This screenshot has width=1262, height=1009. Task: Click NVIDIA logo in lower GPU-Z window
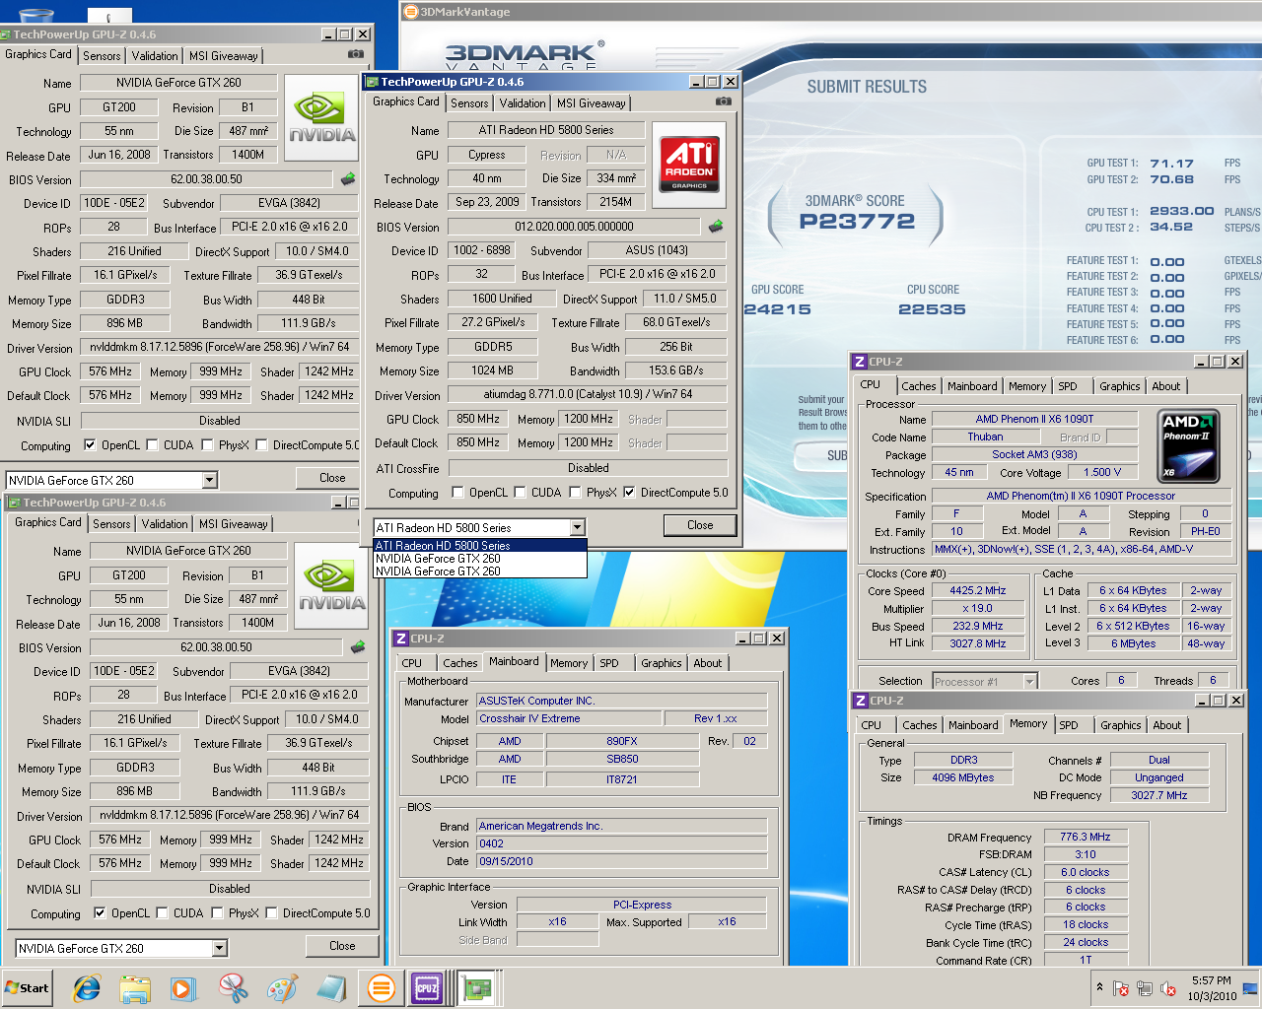pos(331,585)
